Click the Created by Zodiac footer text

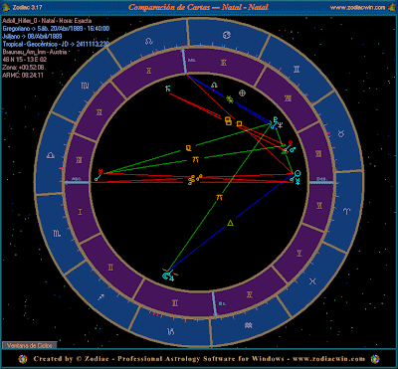click(199, 359)
